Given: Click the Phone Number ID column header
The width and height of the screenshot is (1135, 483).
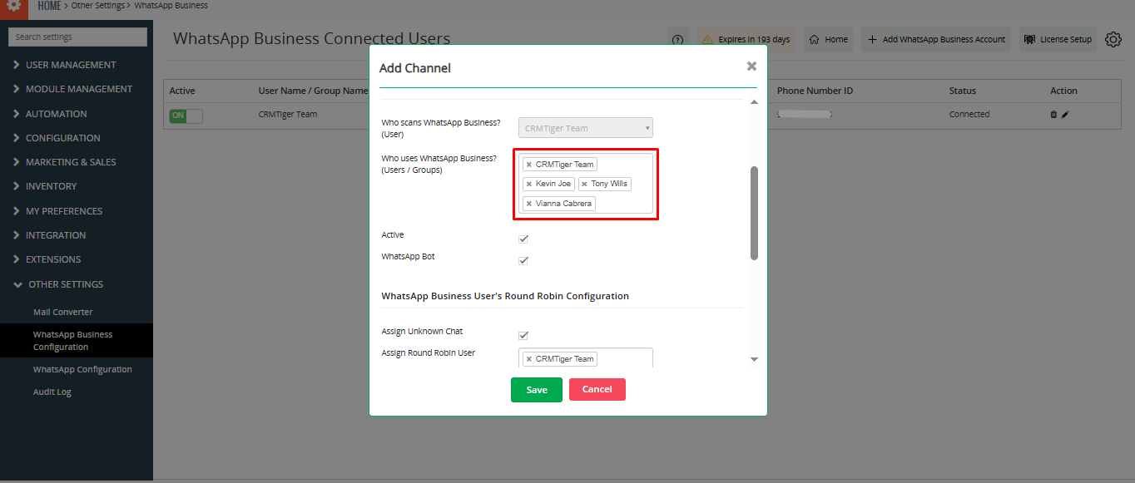Looking at the screenshot, I should click(815, 91).
